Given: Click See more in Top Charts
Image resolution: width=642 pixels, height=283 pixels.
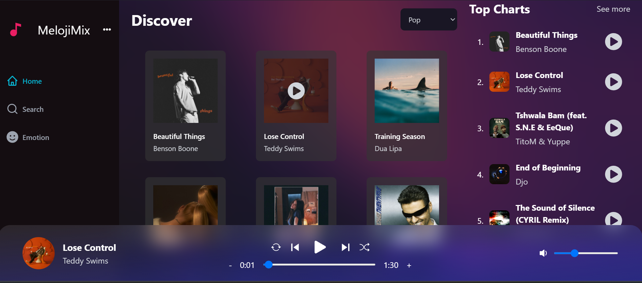Looking at the screenshot, I should coord(613,9).
